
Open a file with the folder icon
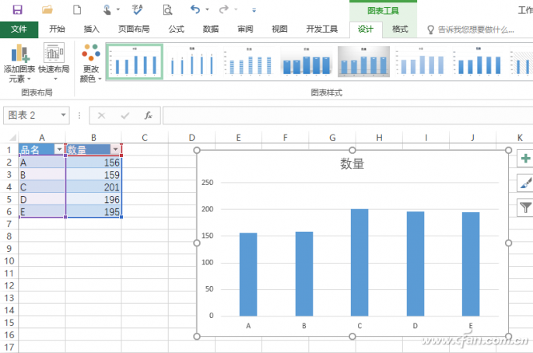pos(47,9)
